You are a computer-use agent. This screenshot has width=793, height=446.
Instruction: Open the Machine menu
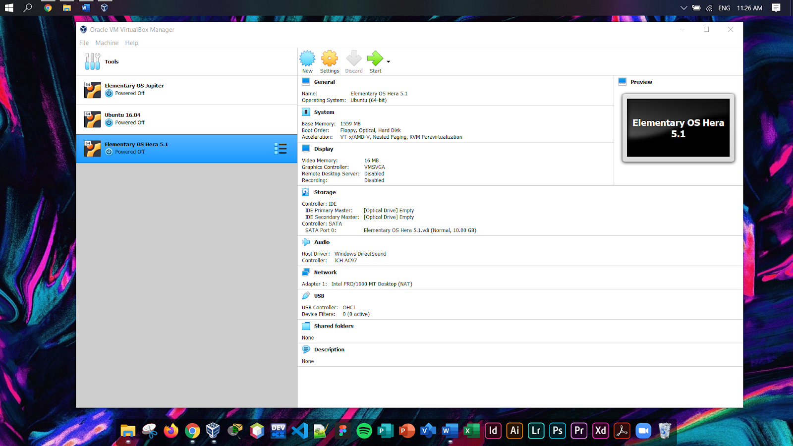107,43
